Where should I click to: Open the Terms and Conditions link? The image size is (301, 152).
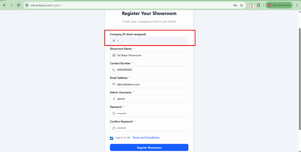tap(146, 138)
